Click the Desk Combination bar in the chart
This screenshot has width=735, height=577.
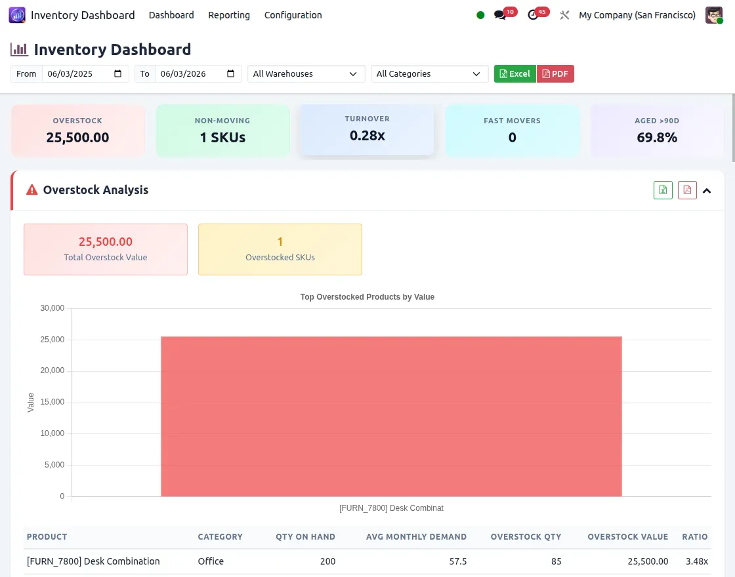(391, 416)
